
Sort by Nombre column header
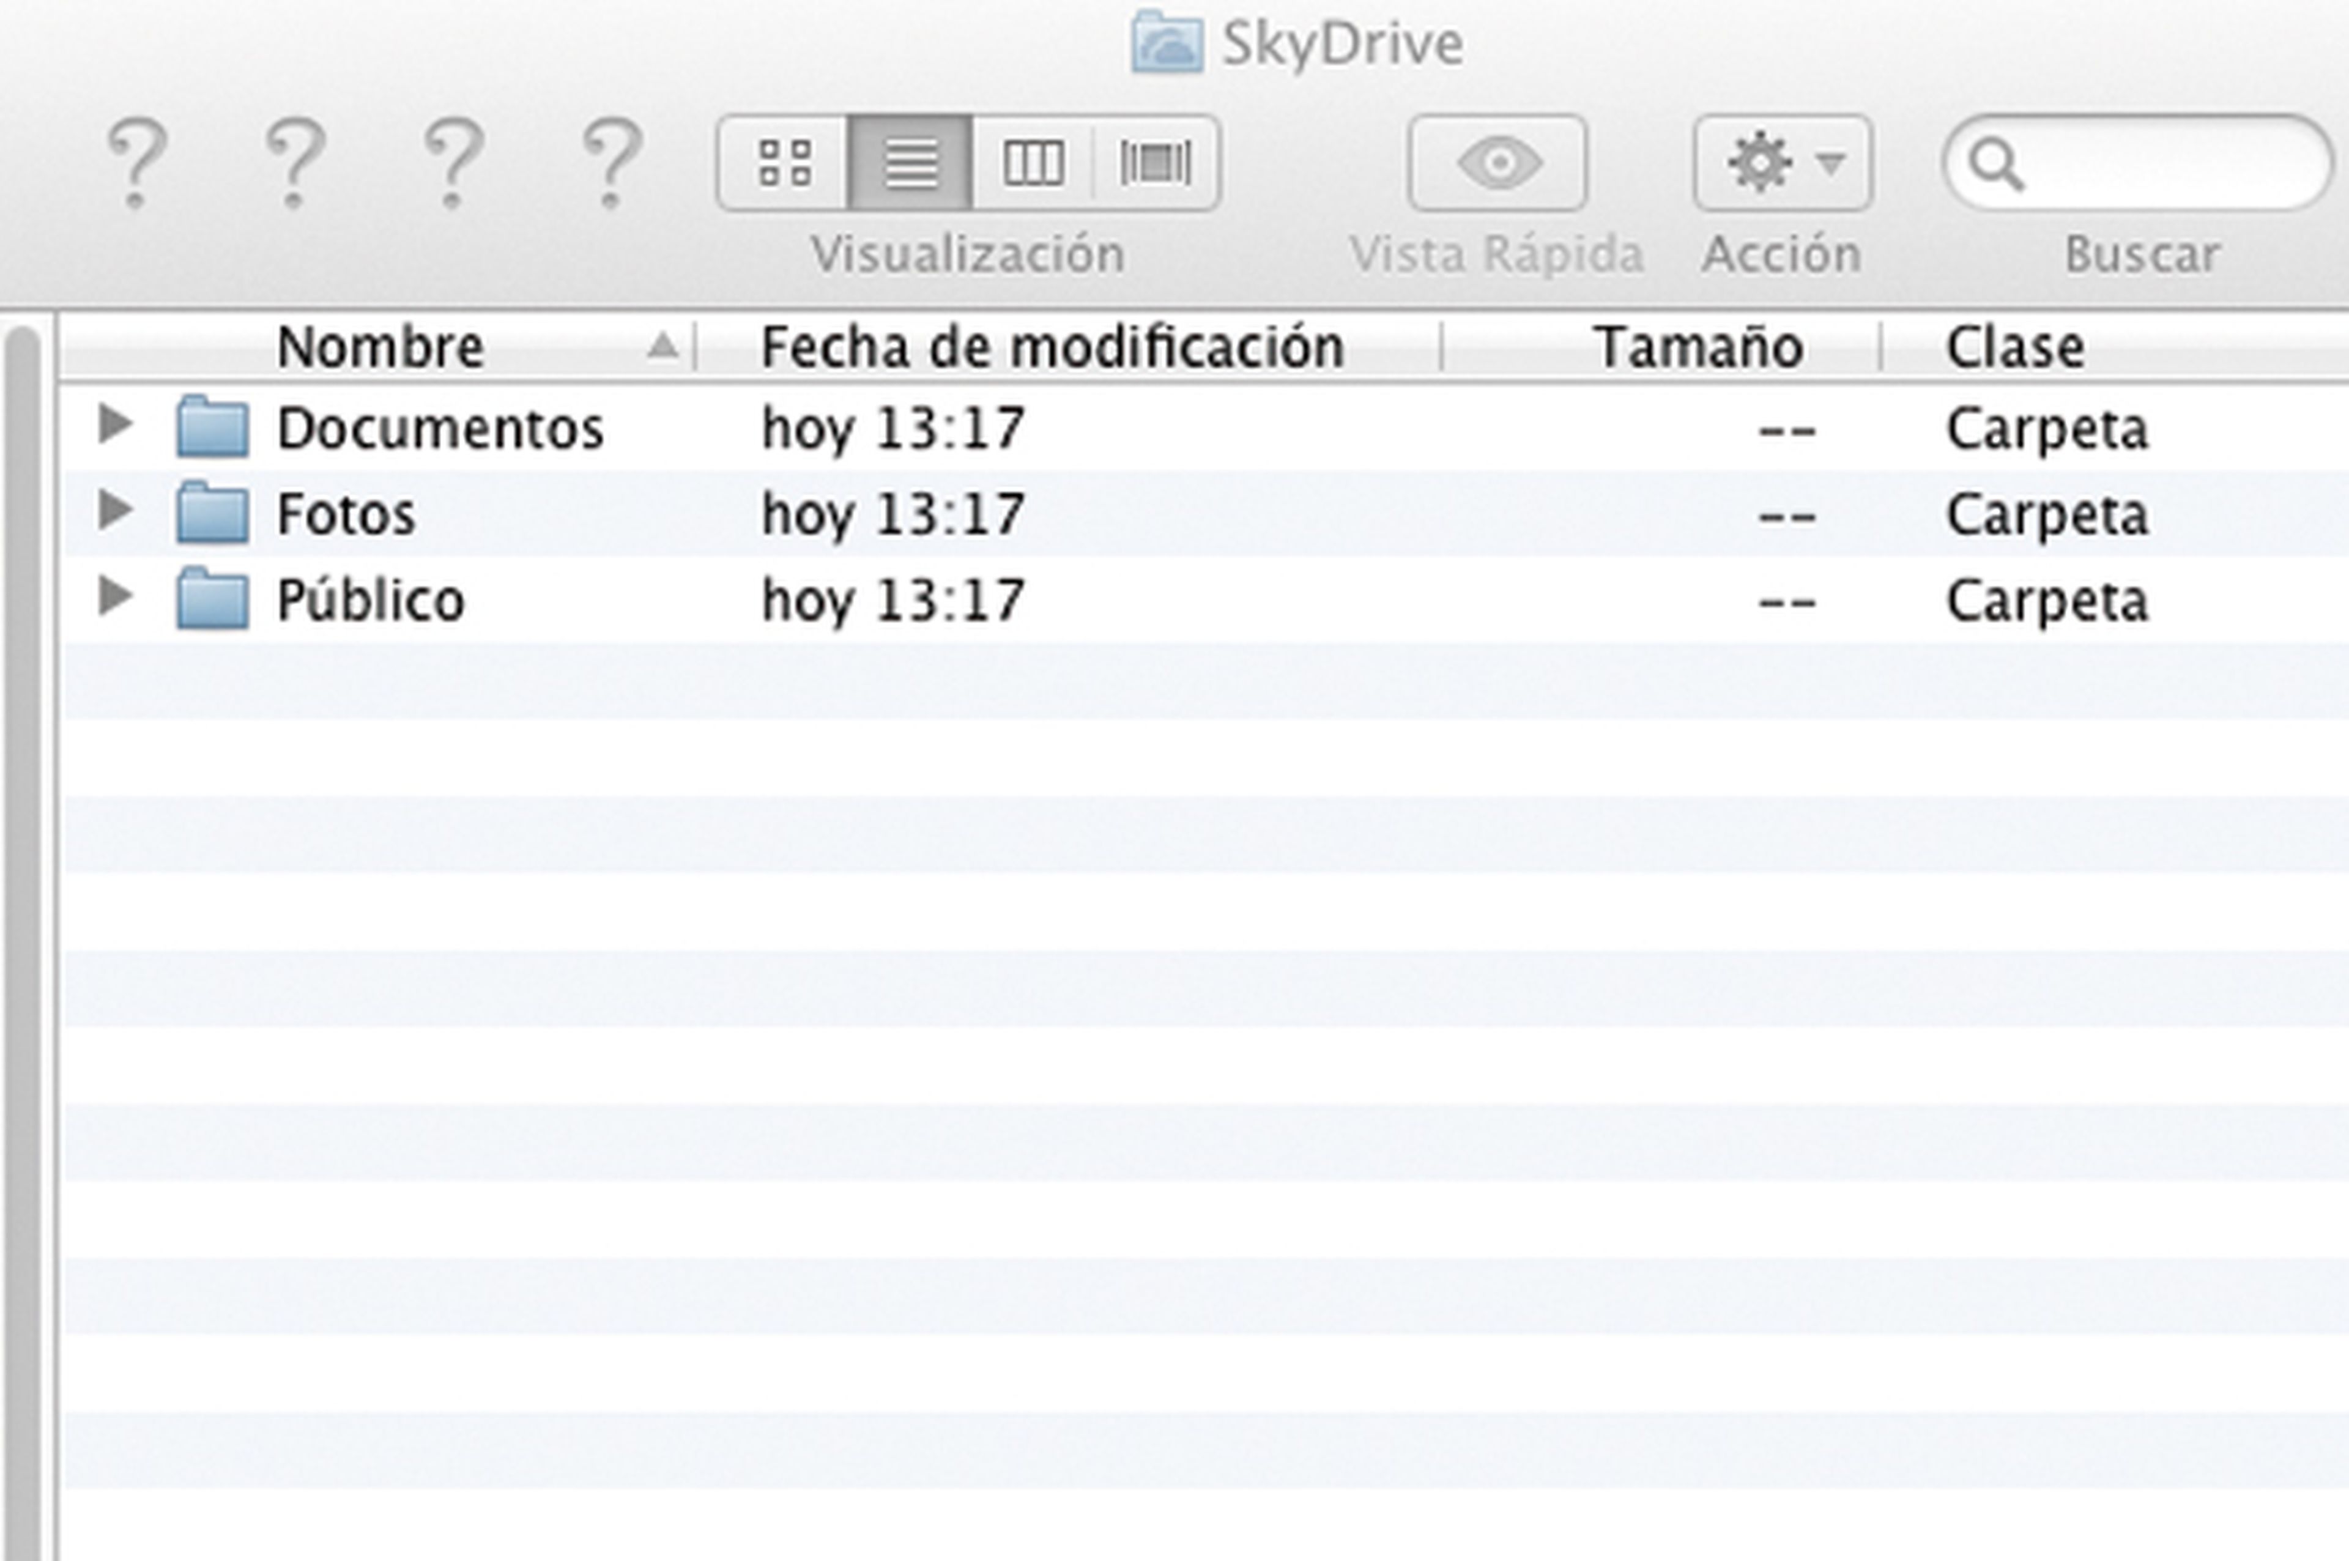coord(380,347)
